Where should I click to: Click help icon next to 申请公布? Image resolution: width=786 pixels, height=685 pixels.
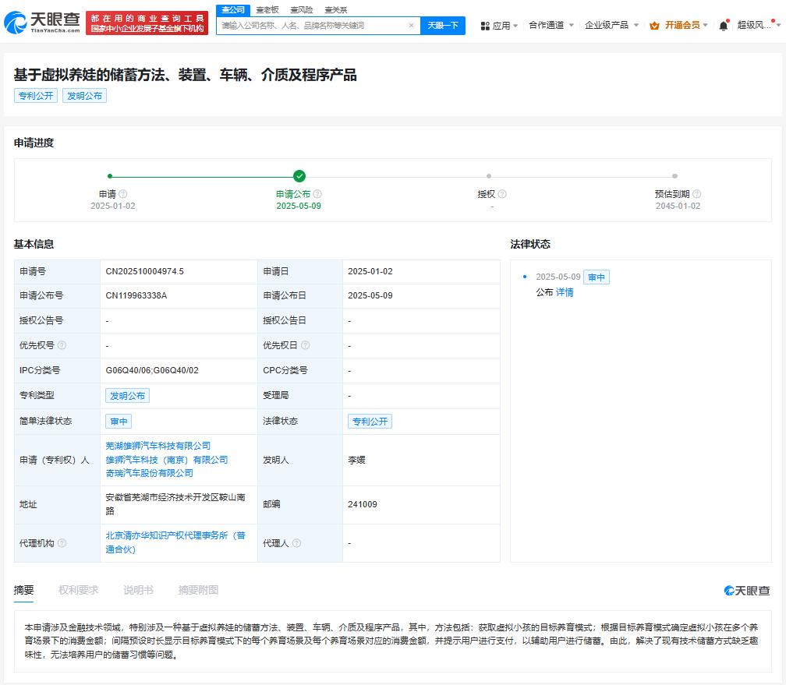pyautogui.click(x=317, y=194)
